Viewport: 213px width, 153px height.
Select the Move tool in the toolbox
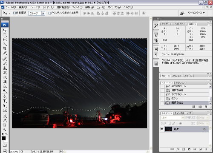5,30
